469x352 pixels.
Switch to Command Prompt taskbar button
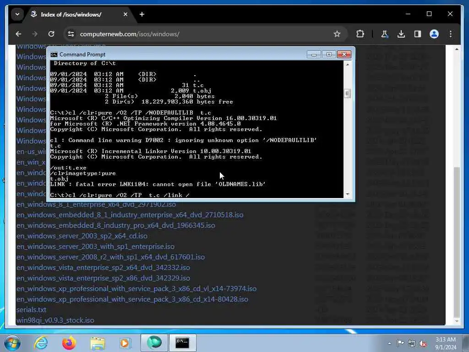click(x=182, y=343)
